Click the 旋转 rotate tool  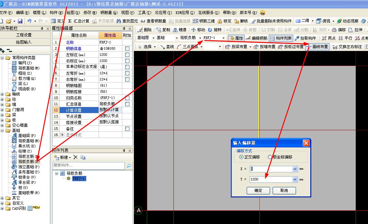tap(215, 30)
